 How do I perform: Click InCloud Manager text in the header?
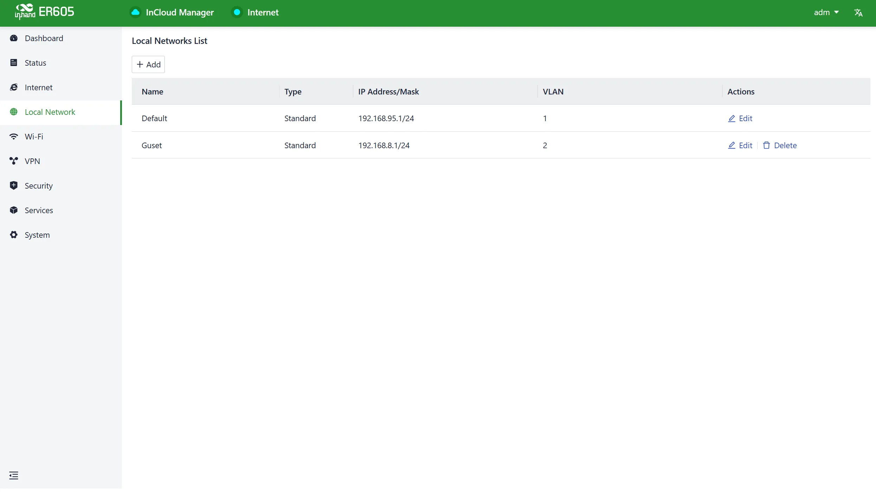pyautogui.click(x=180, y=13)
